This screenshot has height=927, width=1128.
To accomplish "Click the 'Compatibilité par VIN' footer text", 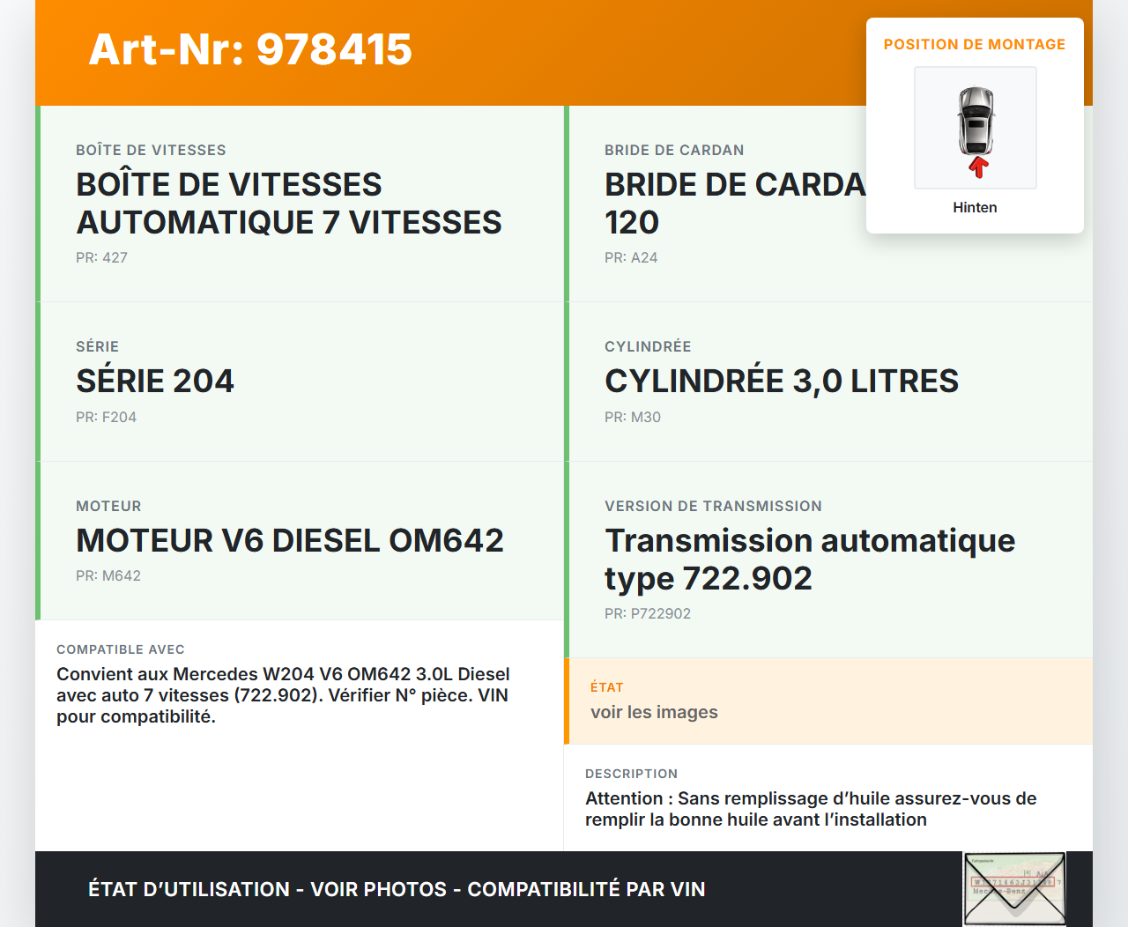I will (x=586, y=890).
